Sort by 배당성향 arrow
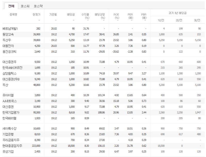206x157 pixels. point(104,20)
